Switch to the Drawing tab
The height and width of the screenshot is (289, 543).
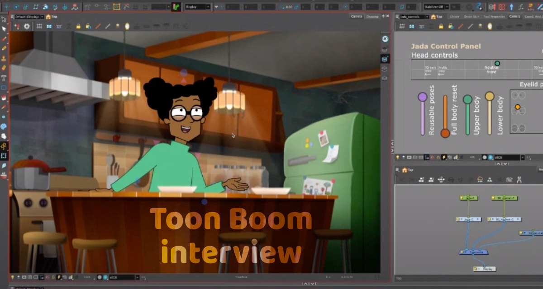point(372,16)
